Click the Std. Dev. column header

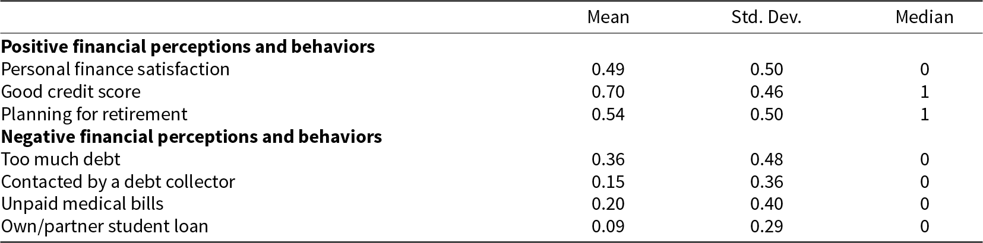[x=766, y=18]
